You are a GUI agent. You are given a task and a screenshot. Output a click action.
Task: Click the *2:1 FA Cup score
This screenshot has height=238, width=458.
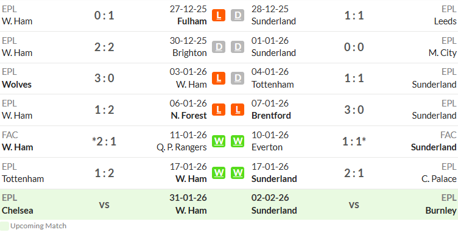[x=104, y=141]
